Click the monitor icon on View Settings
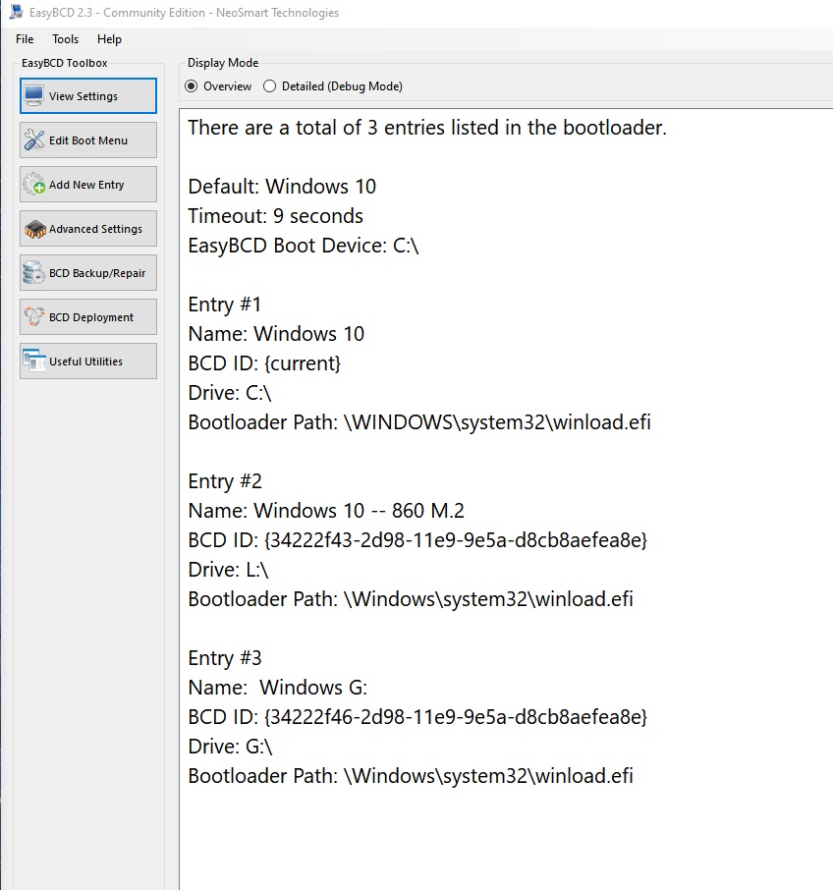 34,95
